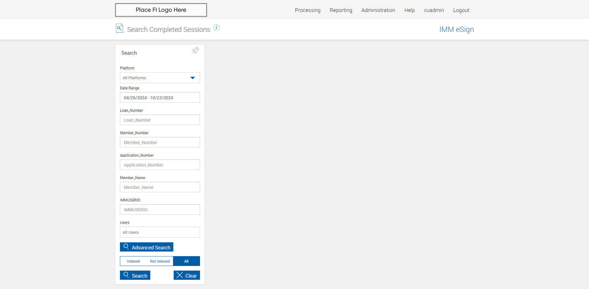This screenshot has width=589, height=289.
Task: Open the Processing menu
Action: pos(308,10)
